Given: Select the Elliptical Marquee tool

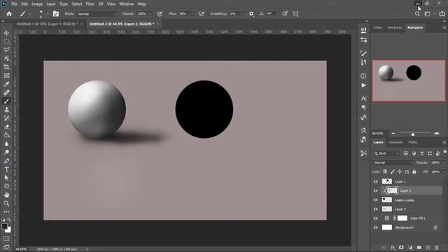Looking at the screenshot, I should [x=6, y=41].
